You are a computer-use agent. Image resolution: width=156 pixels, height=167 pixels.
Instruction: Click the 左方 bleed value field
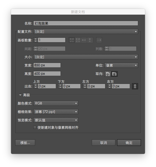click(x=96, y=86)
